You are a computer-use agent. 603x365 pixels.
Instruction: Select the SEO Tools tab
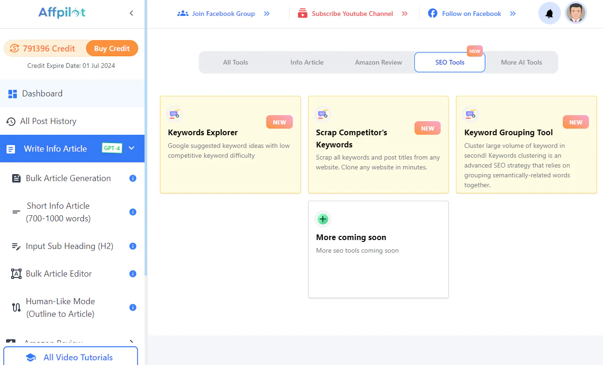(450, 62)
